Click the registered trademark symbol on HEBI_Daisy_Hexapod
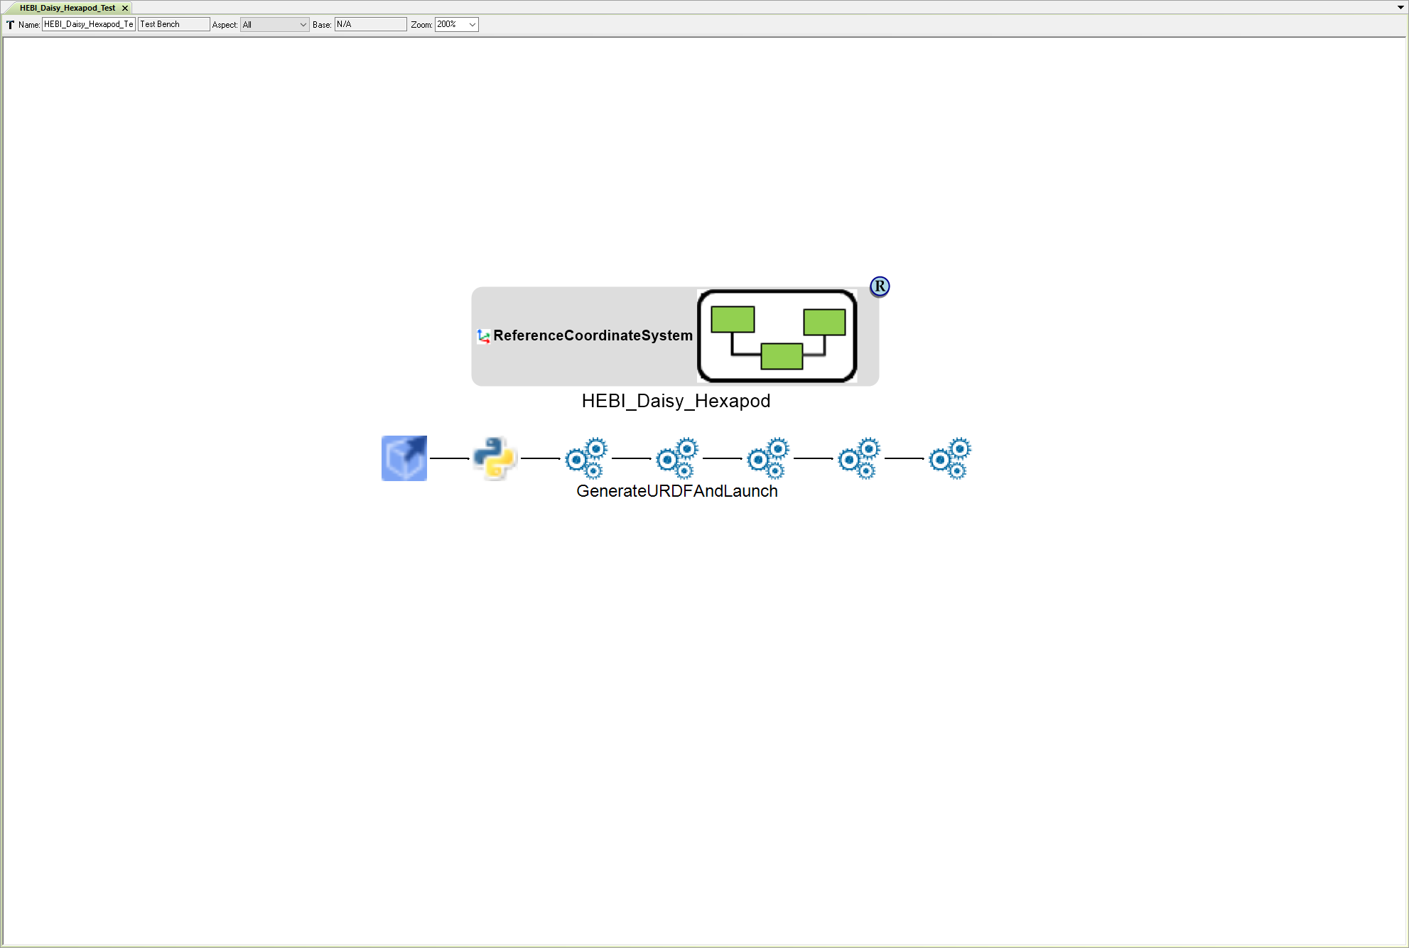1409x948 pixels. coord(880,286)
